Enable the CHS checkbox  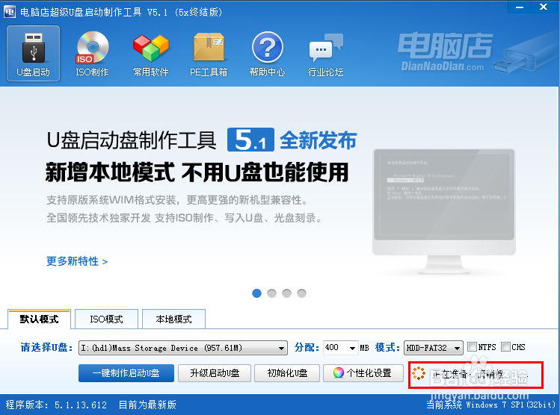click(x=505, y=346)
